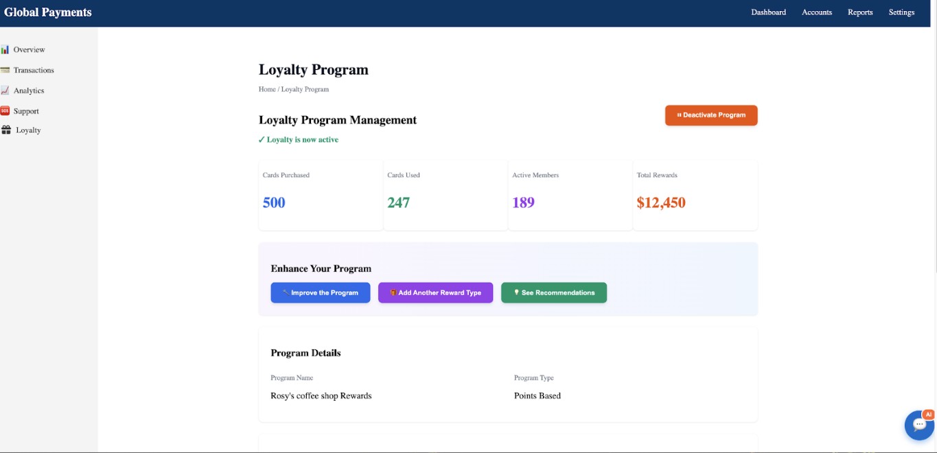Screen dimensions: 937x453
Task: Open the Dashboard menu item
Action: pyautogui.click(x=768, y=12)
